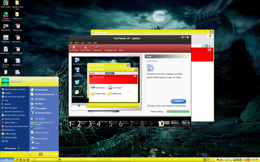Launch Mozilla Firefox from Start menu
Viewport: 260px width, 162px height.
click(x=8, y=130)
